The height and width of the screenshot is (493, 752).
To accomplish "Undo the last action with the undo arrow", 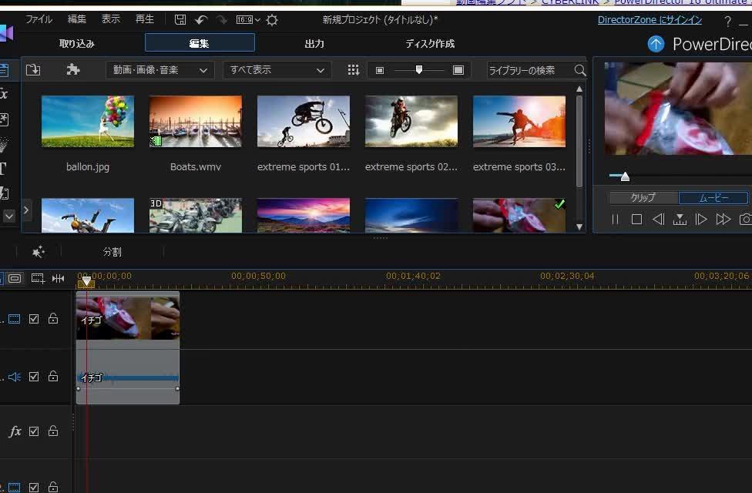I will [201, 20].
